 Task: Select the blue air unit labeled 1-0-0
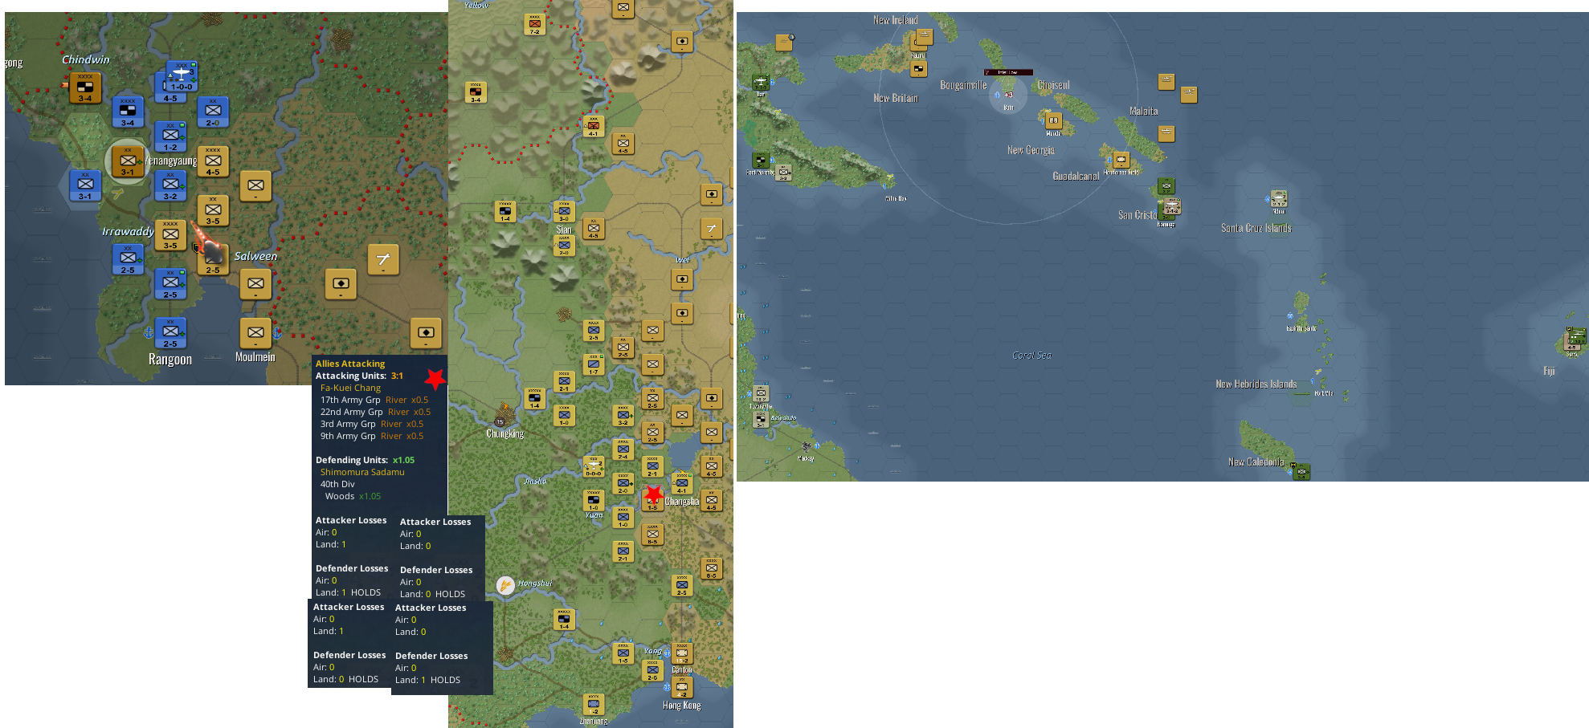(182, 77)
